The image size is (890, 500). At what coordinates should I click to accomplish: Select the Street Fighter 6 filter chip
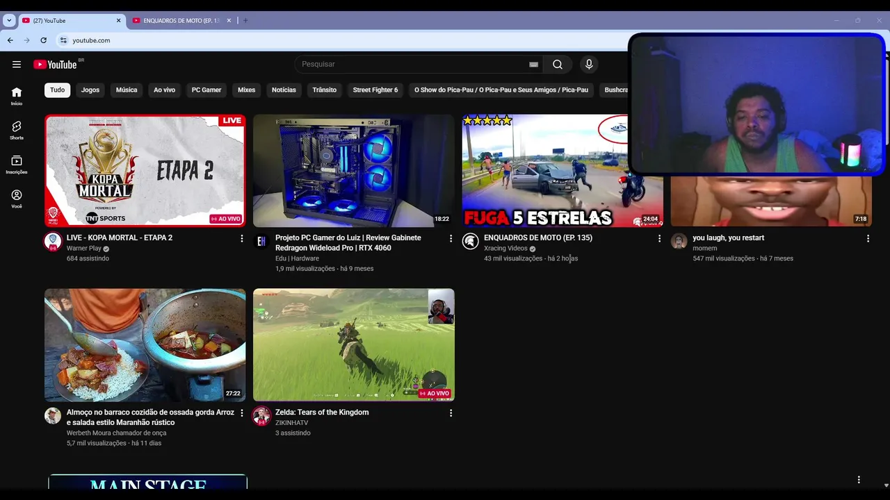[375, 90]
